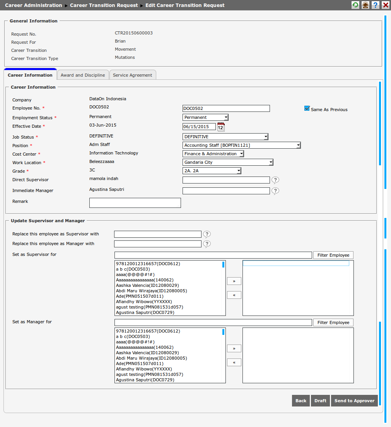This screenshot has height=427, width=391.
Task: Open lookup for replacing employee as Supervisor
Action: coord(207,234)
